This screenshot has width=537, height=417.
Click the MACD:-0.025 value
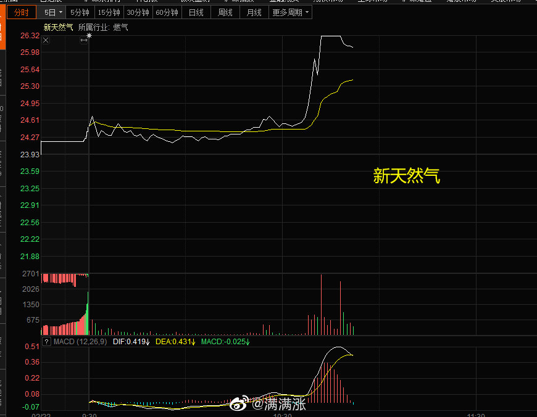pyautogui.click(x=225, y=342)
